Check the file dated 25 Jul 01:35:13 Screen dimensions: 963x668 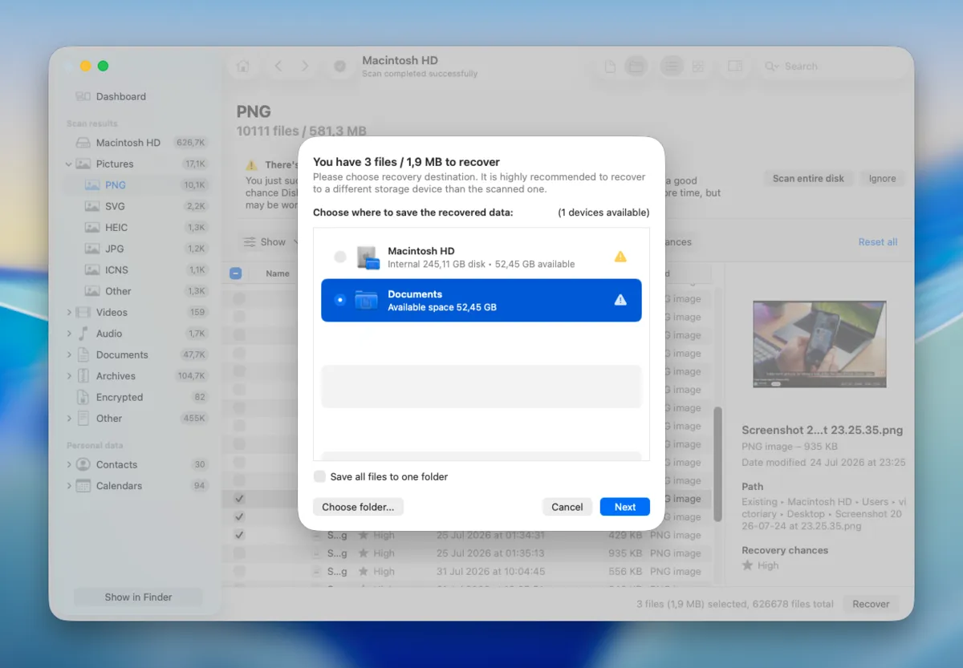(x=239, y=553)
